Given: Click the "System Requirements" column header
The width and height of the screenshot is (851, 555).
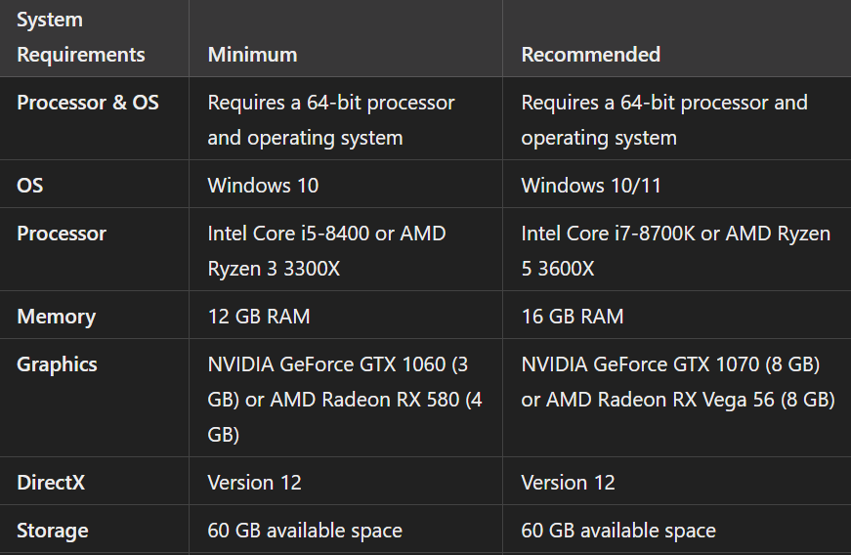Looking at the screenshot, I should pyautogui.click(x=80, y=37).
